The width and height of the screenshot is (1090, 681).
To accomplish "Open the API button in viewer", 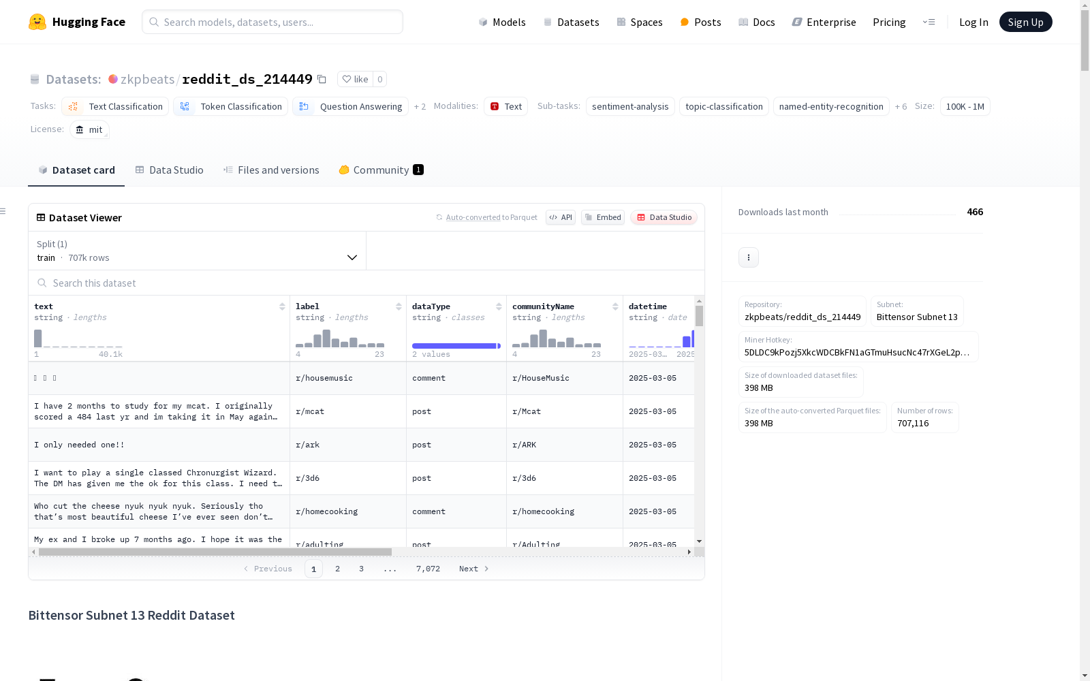I will 561,217.
